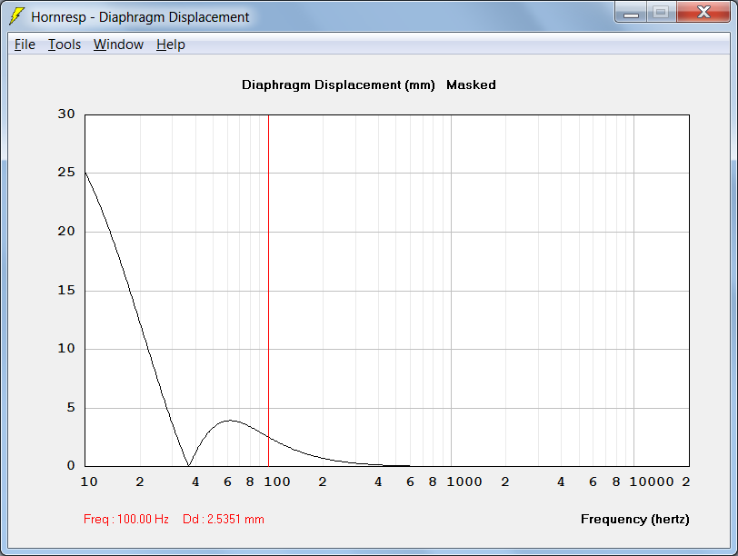Click the chart title 'Diaphragm Displacement (mm)'

point(338,85)
